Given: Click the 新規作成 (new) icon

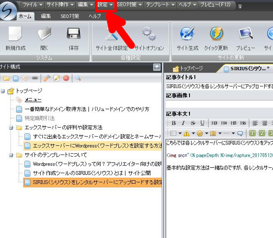Looking at the screenshot, I should point(15,34).
